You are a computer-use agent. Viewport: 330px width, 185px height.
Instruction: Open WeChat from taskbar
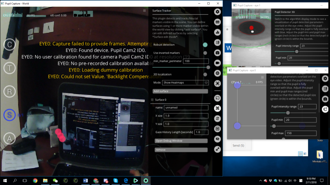(x=55, y=181)
